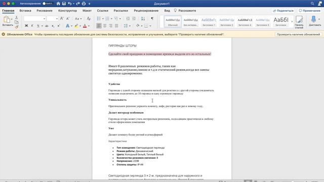Toggle underline Ч formatting
The image size is (324, 182).
38,26
